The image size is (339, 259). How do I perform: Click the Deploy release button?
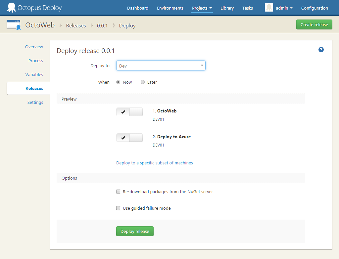pos(135,231)
